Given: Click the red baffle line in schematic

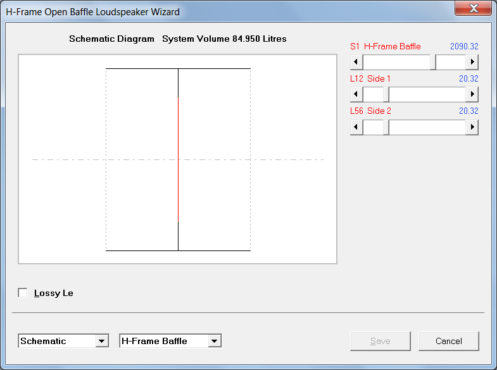Looking at the screenshot, I should point(178,159).
